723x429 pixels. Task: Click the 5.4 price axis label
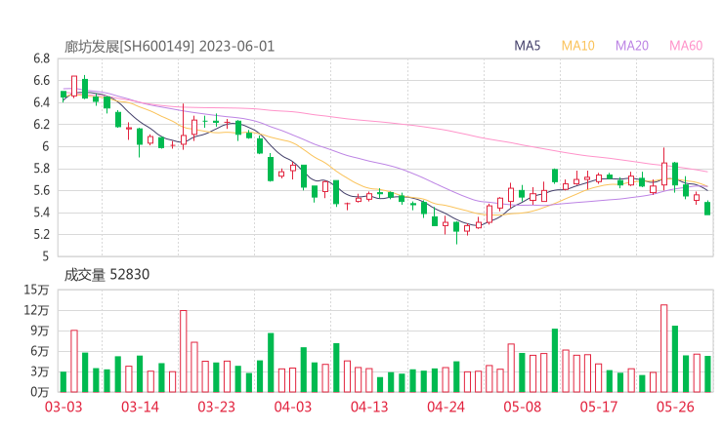(x=41, y=213)
